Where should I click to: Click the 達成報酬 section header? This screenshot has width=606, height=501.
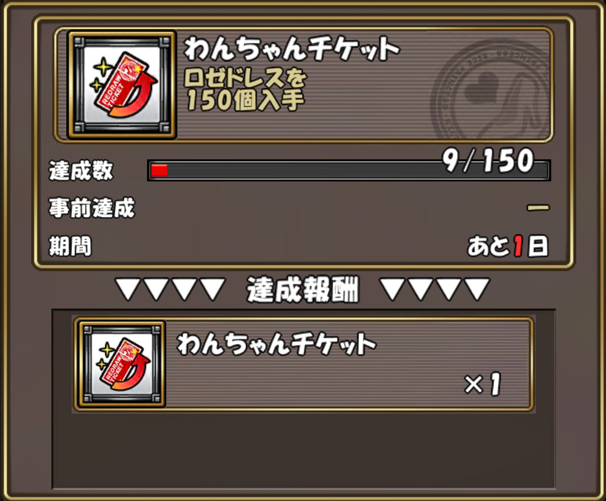coord(303,290)
